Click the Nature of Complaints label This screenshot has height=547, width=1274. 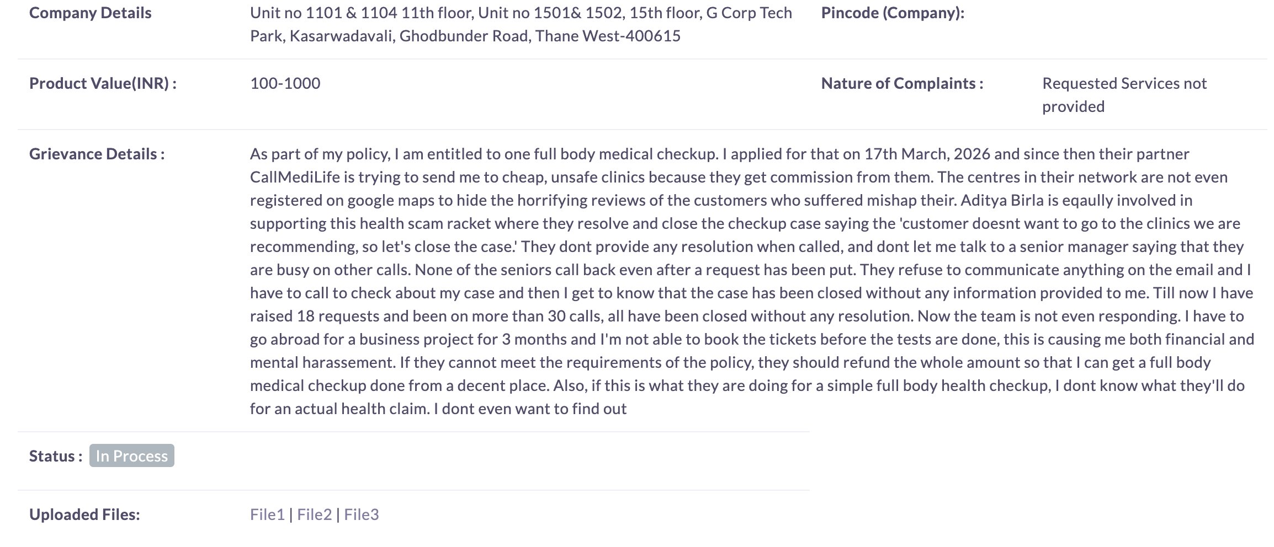[x=902, y=83]
